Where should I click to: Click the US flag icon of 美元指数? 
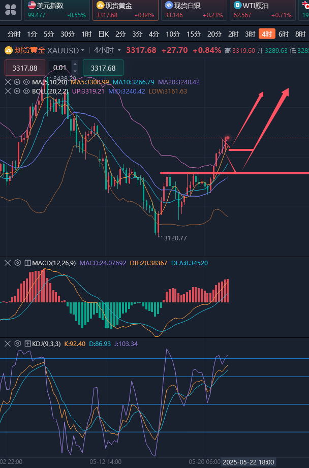(32, 5)
